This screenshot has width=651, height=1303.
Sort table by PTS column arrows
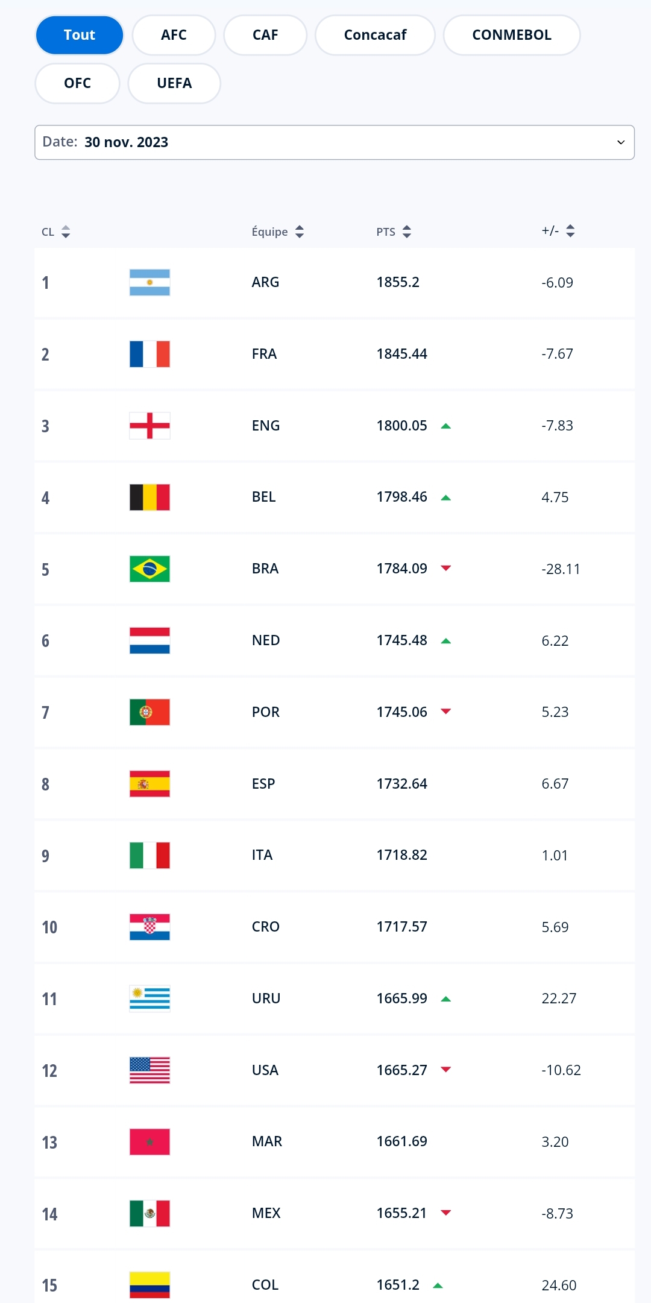pos(407,232)
